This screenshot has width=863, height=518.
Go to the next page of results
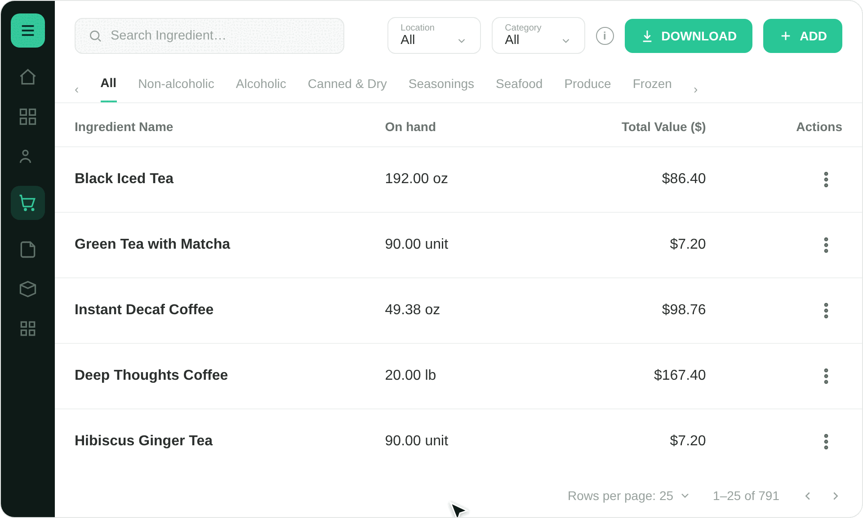pos(836,496)
